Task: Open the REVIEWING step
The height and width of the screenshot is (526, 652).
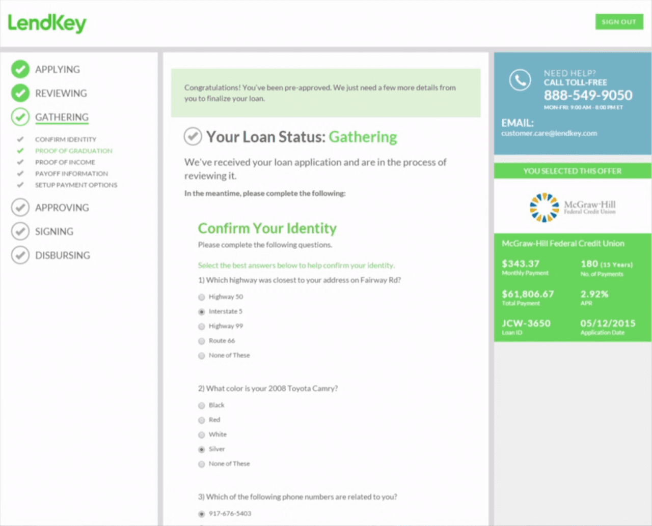Action: [x=61, y=94]
